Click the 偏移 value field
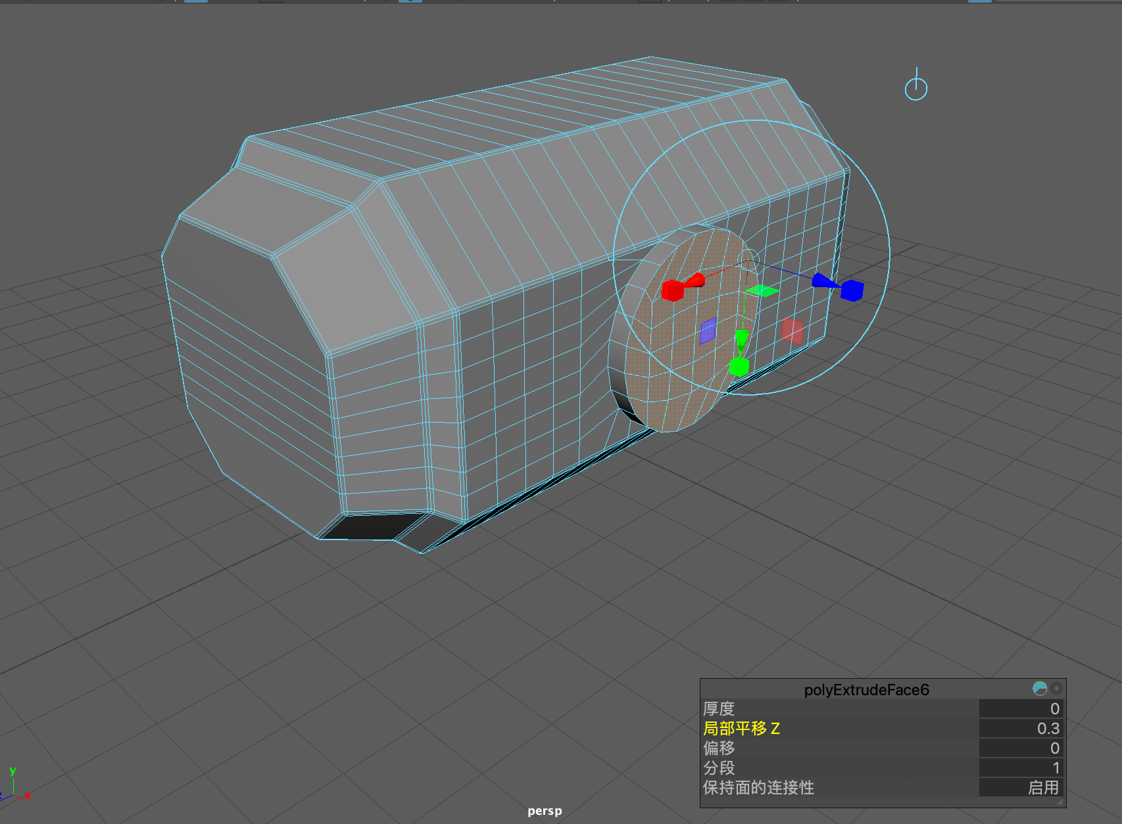This screenshot has height=824, width=1122. click(x=1021, y=748)
